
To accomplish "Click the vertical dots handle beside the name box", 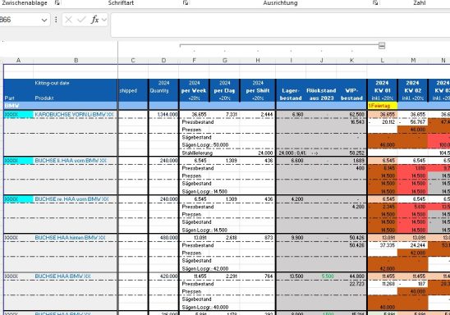I will [x=56, y=20].
